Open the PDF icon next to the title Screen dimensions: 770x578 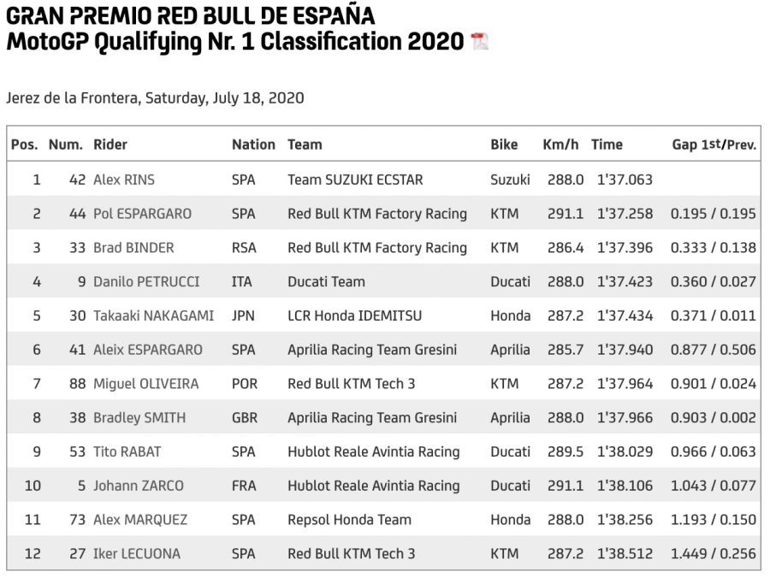tap(480, 41)
